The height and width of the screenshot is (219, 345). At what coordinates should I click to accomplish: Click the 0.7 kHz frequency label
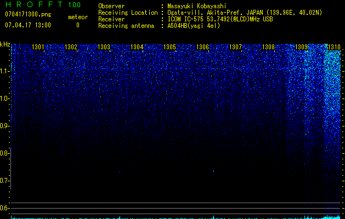(4, 181)
